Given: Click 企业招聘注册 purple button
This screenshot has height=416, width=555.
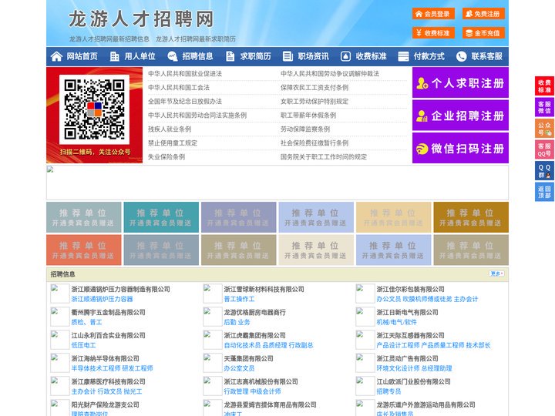Looking at the screenshot, I should 460,116.
